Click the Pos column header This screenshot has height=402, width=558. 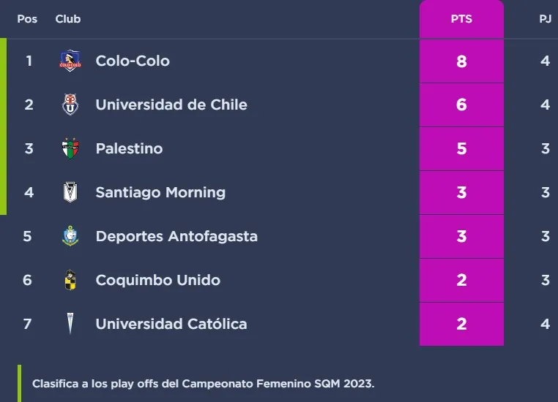[x=27, y=19]
